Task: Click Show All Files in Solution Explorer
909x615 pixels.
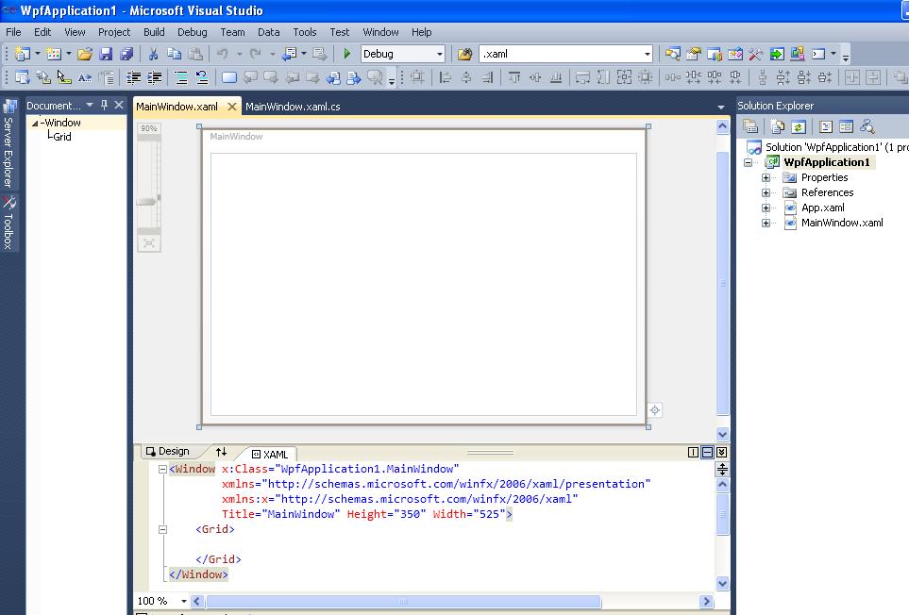Action: point(776,125)
